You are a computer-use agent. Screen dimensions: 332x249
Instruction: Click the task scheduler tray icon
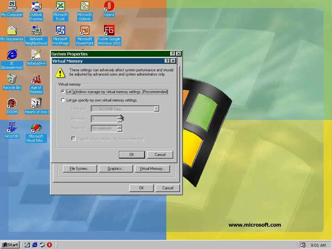[303, 245]
